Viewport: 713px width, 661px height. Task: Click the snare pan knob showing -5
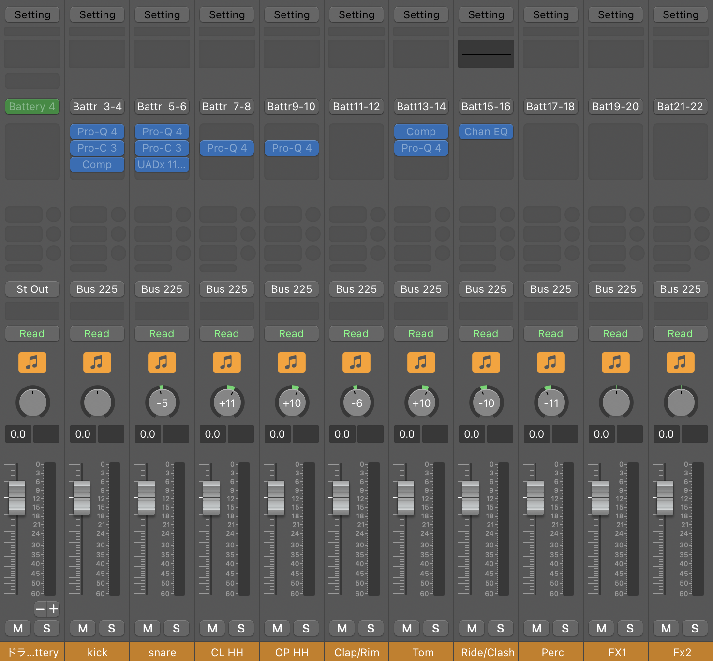(x=162, y=402)
